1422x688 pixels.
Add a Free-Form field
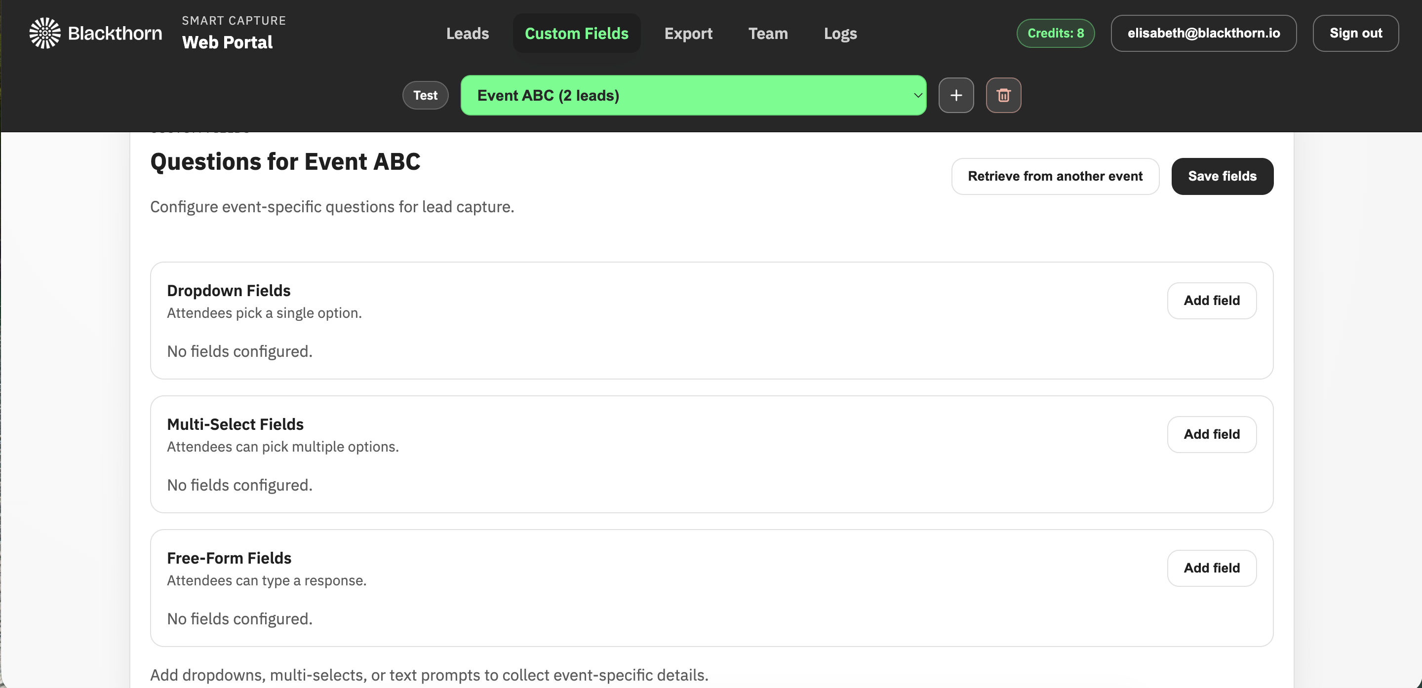pos(1212,568)
